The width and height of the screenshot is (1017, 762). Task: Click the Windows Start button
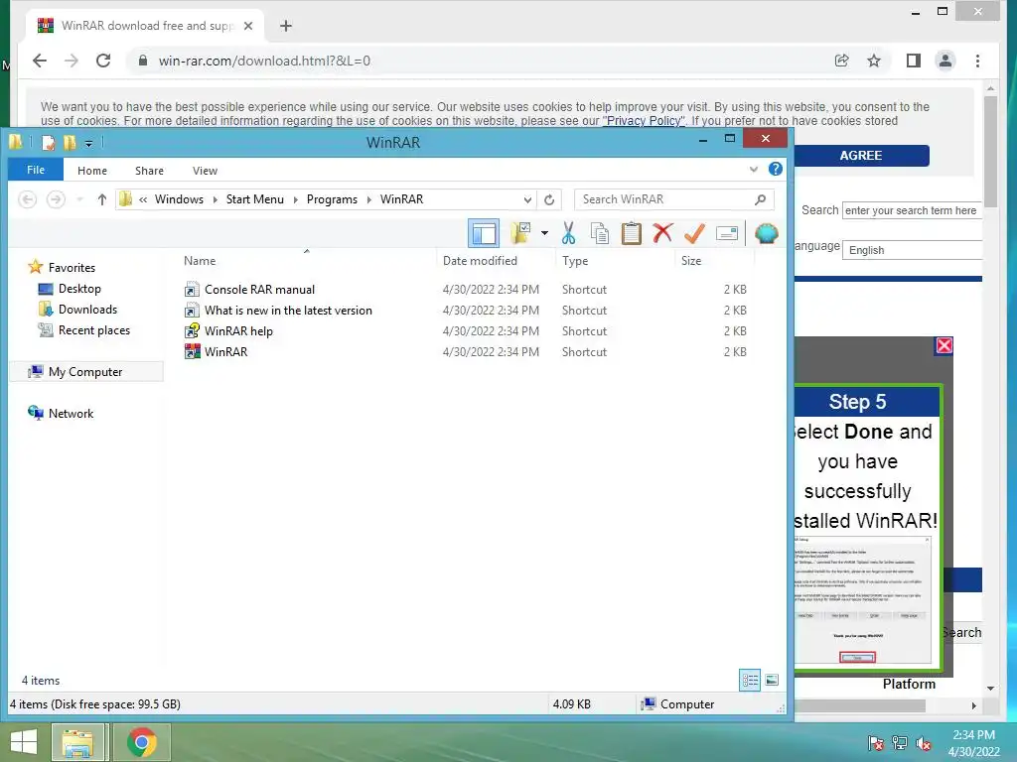24,742
